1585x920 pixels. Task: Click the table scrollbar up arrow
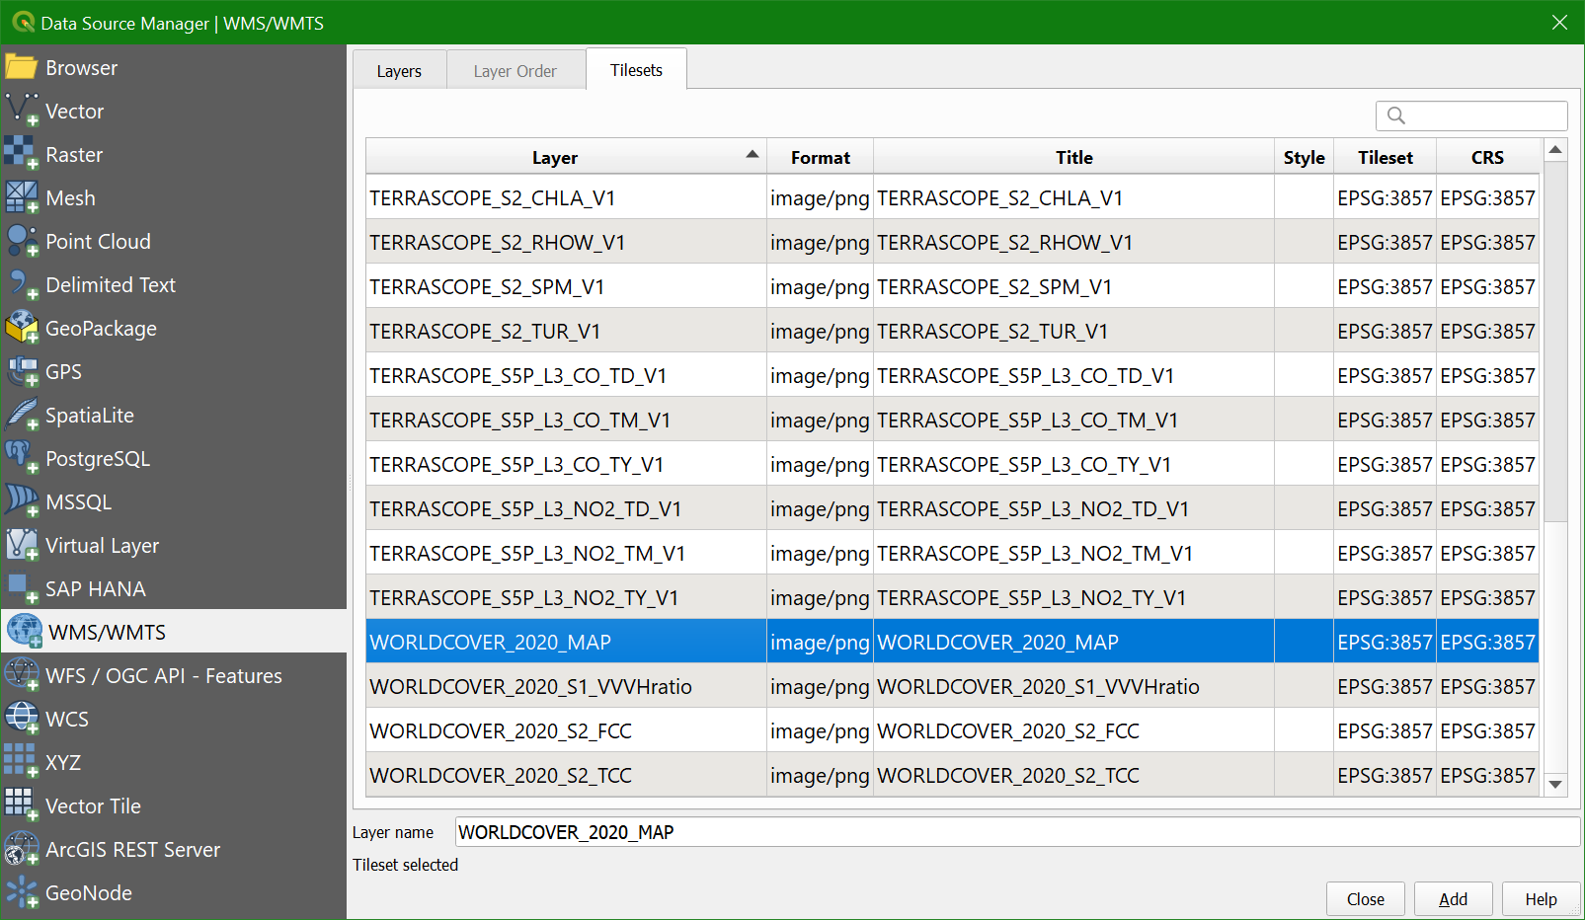click(x=1555, y=150)
